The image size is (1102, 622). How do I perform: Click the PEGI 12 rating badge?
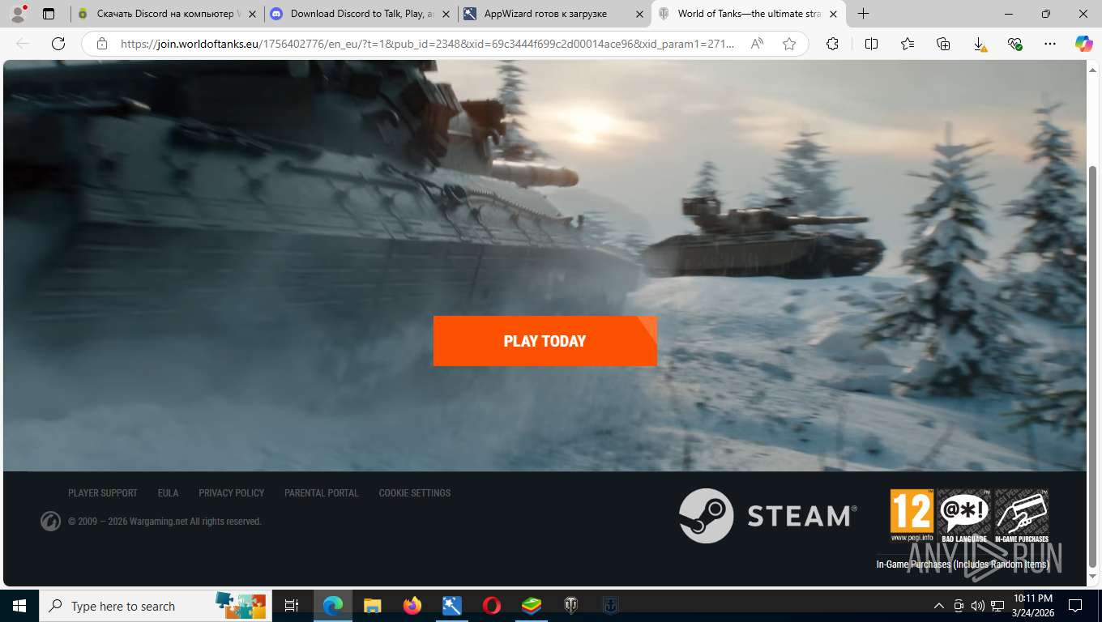coord(912,515)
